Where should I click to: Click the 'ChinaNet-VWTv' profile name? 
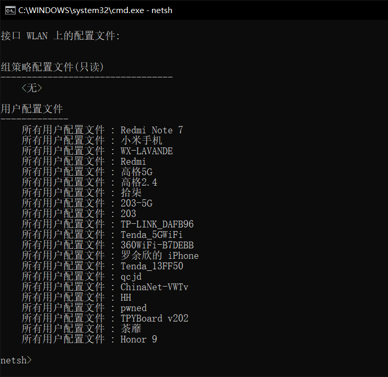[155, 287]
